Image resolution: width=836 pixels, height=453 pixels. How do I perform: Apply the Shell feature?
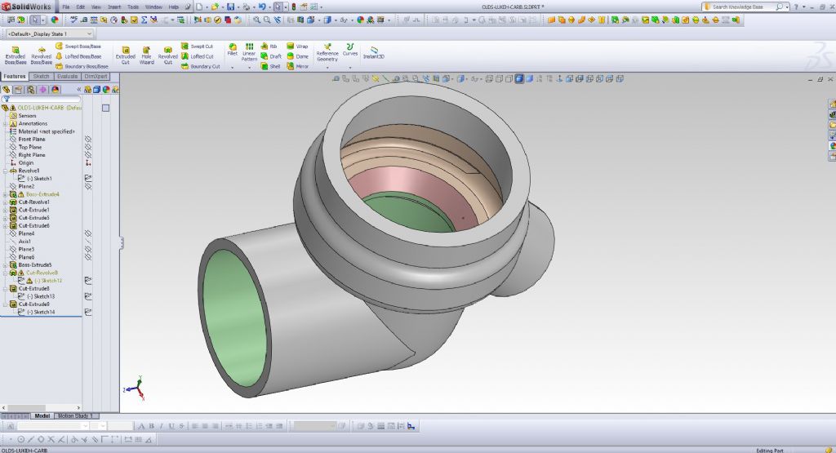[269, 66]
